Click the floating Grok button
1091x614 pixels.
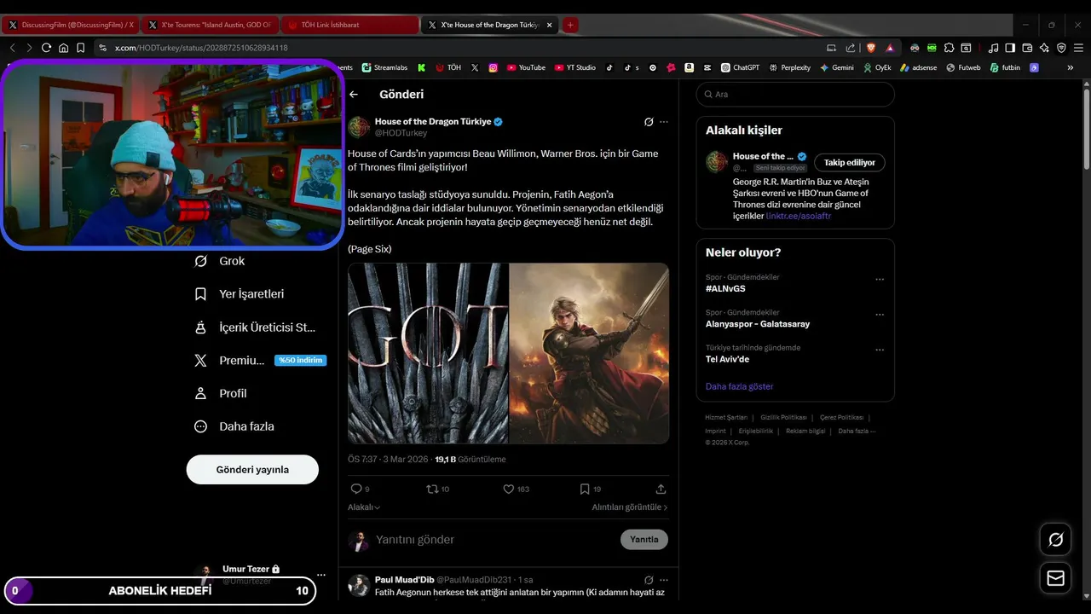[1055, 540]
